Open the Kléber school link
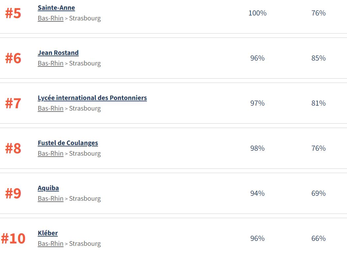The width and height of the screenshot is (347, 254). 48,233
